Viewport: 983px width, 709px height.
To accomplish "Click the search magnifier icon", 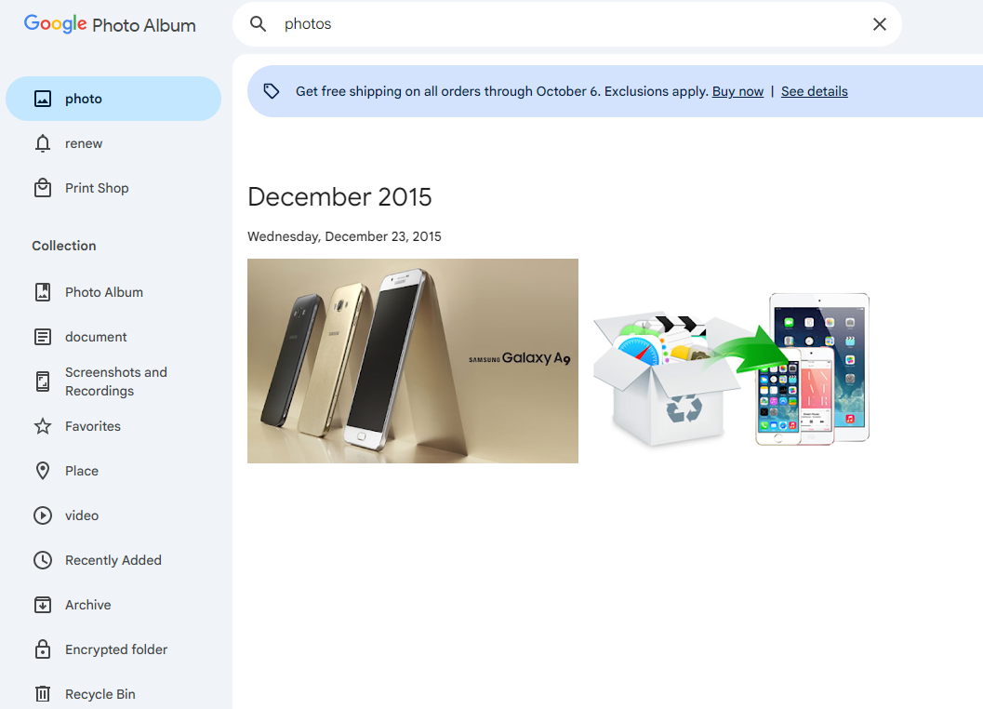I will coord(258,24).
